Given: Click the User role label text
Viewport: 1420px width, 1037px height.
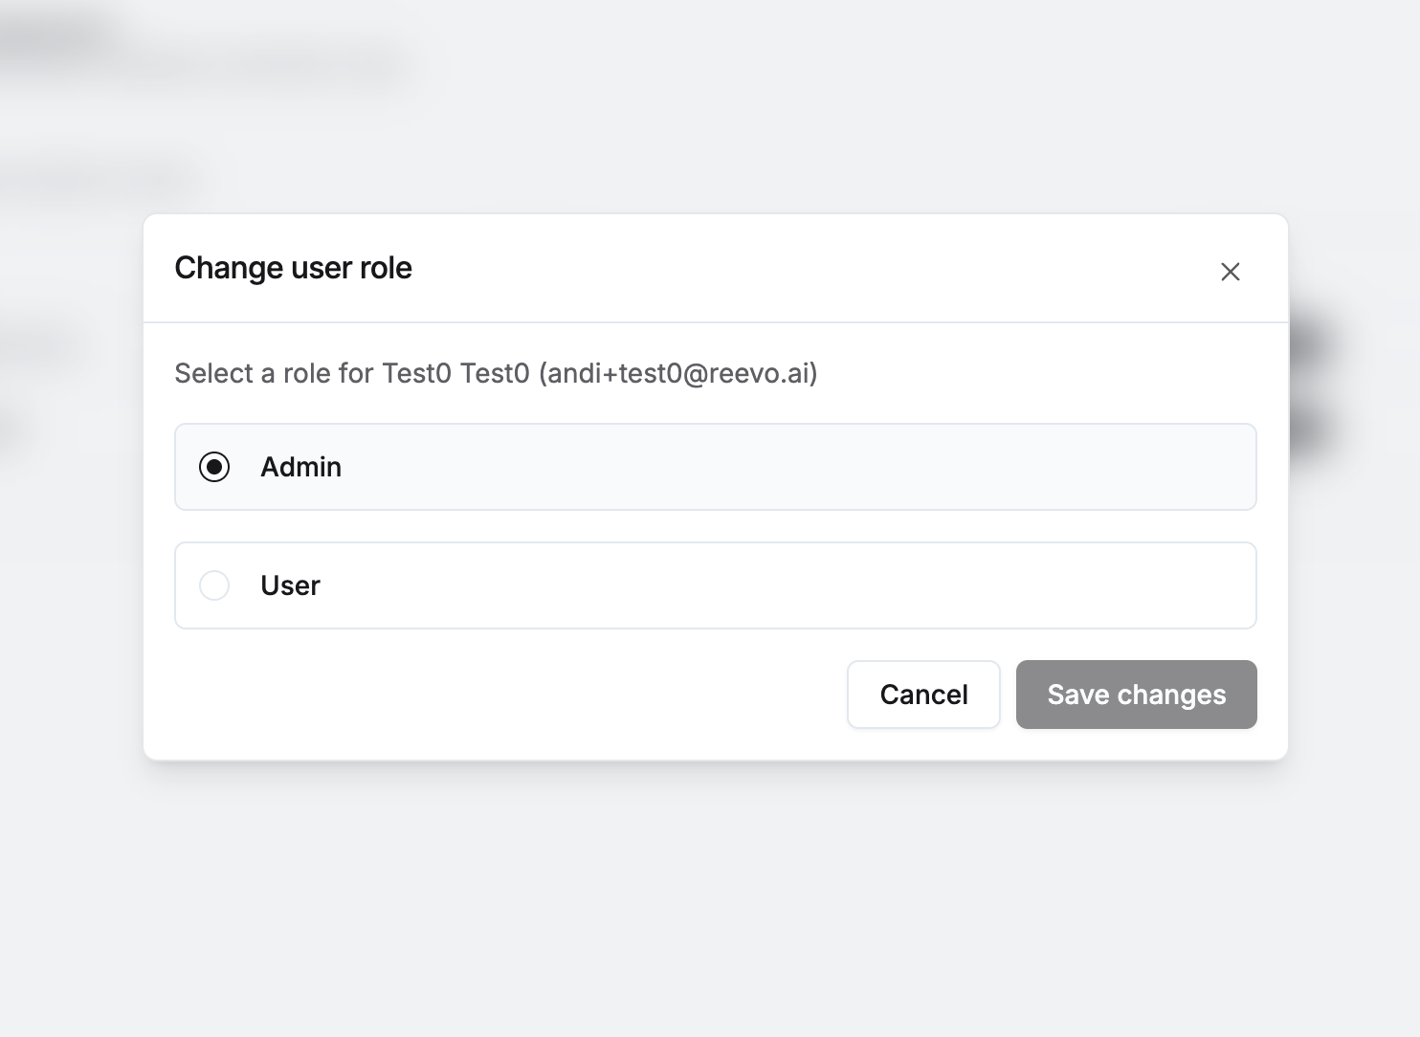Looking at the screenshot, I should (x=290, y=585).
